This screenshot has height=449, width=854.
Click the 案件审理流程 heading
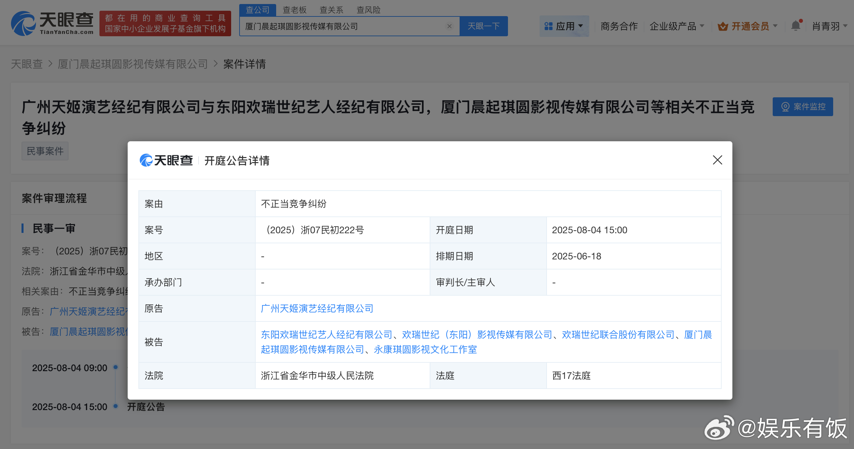tap(54, 198)
